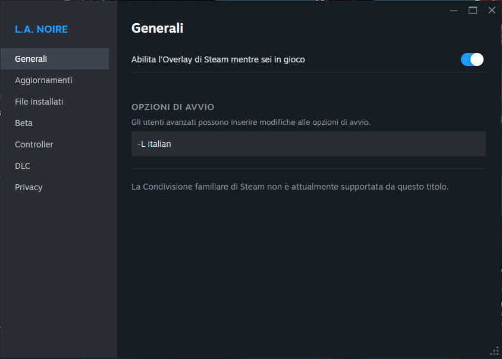Click the Condivisione familiare notice text
502x359 pixels.
coord(290,187)
